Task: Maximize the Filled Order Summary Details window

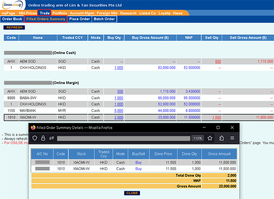Action: click(218, 127)
